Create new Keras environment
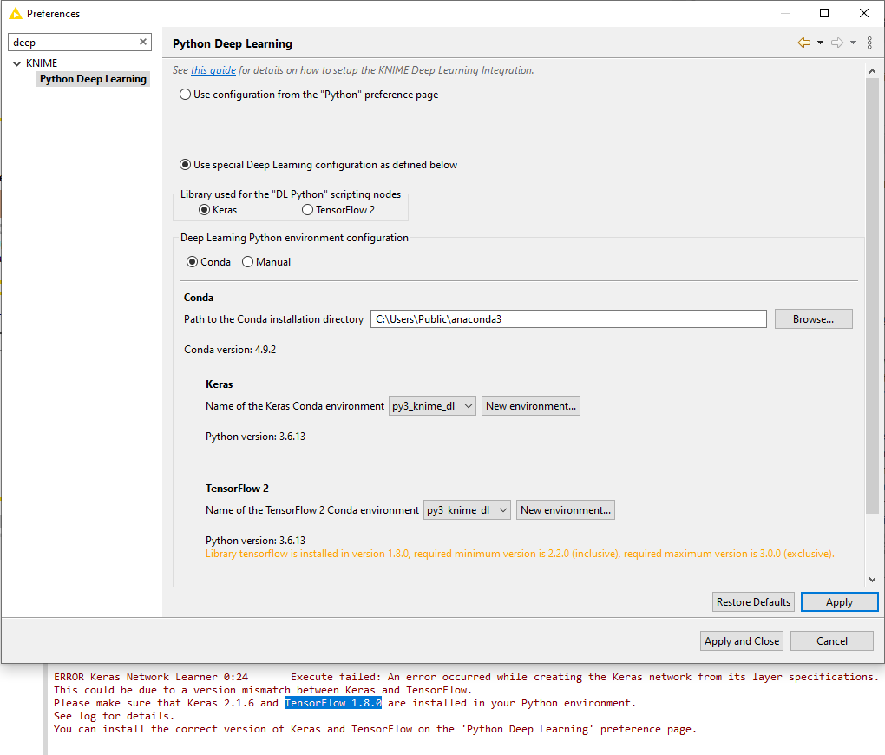885x755 pixels. tap(531, 406)
